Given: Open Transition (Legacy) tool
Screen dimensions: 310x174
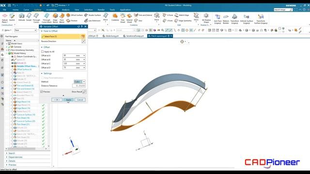Looking at the screenshot, I should 234,19.
